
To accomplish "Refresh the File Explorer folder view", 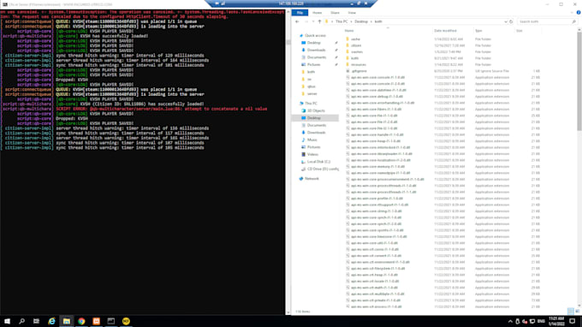I will point(511,21).
